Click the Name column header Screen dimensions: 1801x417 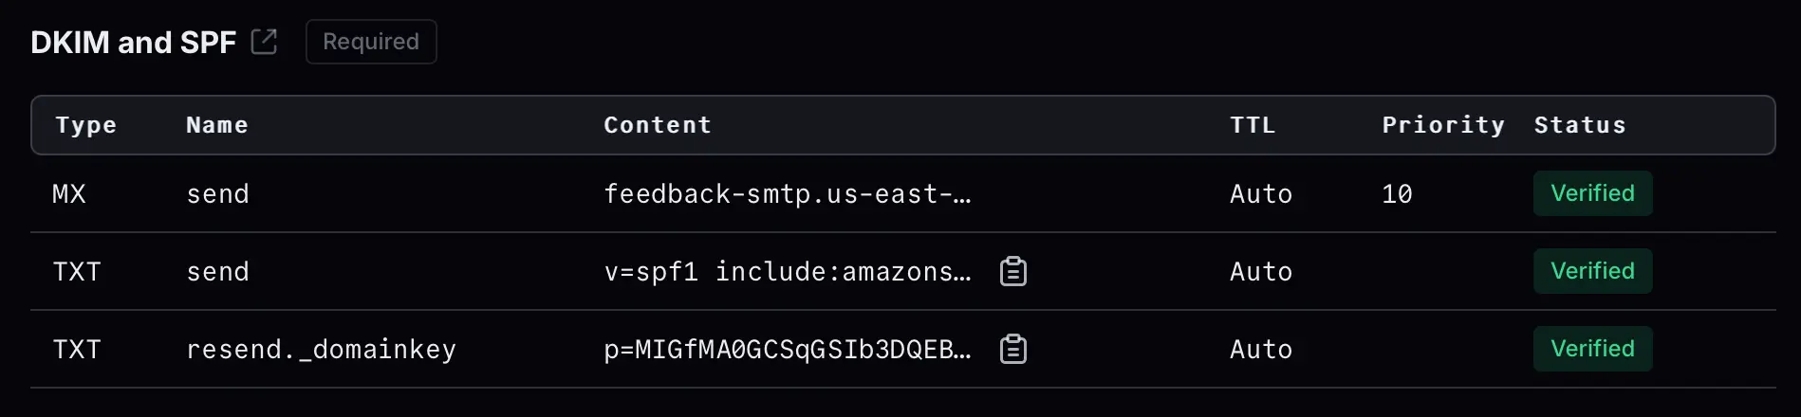click(217, 125)
